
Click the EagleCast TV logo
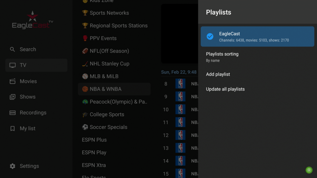pos(32,20)
